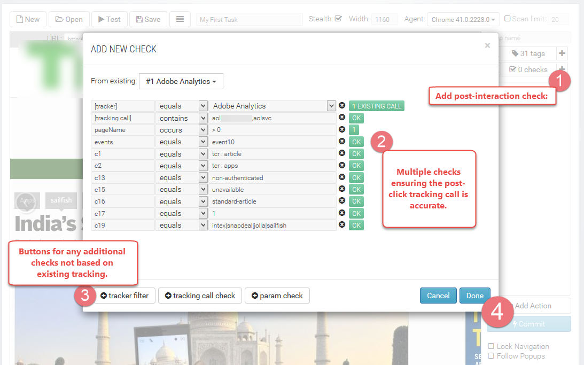The width and height of the screenshot is (584, 365).
Task: Click the New button in toolbar
Action: [28, 19]
